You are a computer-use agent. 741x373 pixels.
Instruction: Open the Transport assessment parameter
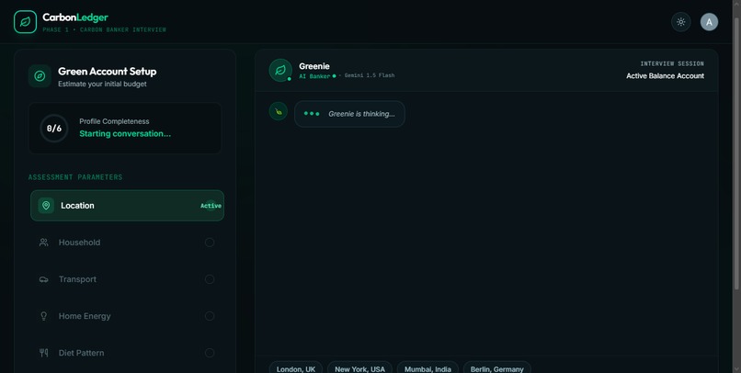127,279
